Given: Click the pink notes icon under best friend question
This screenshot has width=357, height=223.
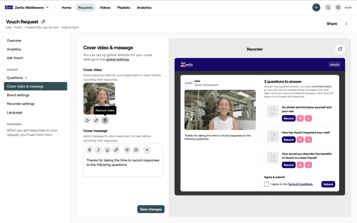Looking at the screenshot, I should click(x=300, y=165).
